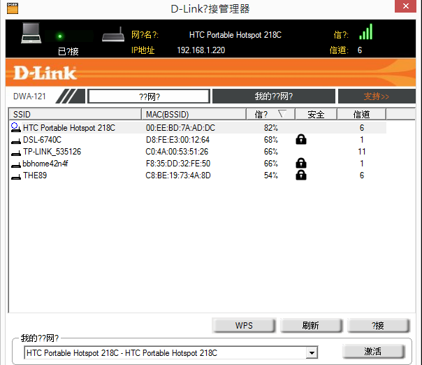
Task: Select the DSL-6740C network row
Action: 198,140
